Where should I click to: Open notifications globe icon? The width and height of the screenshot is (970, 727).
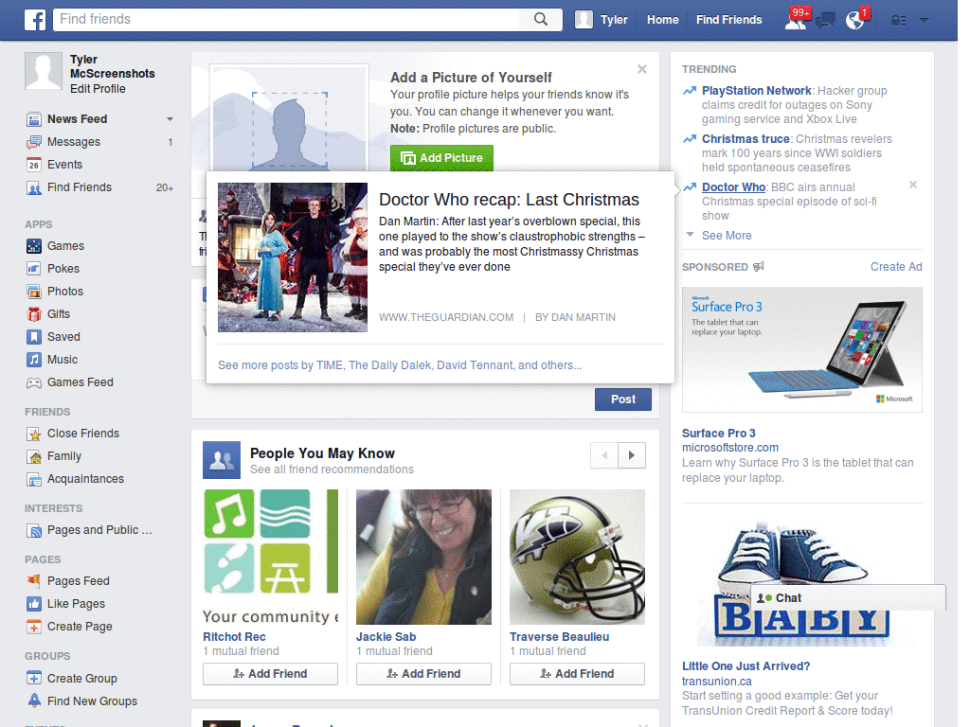click(x=855, y=21)
